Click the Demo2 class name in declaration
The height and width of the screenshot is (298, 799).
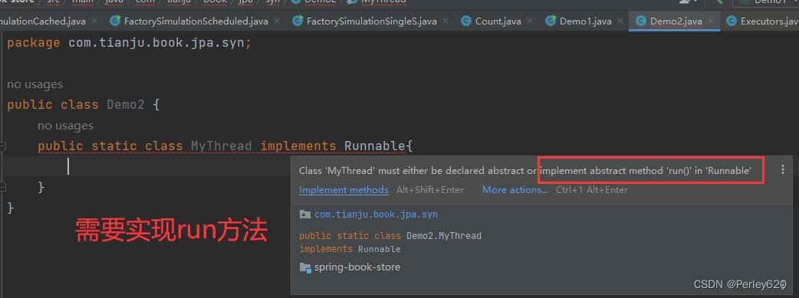[x=125, y=104]
